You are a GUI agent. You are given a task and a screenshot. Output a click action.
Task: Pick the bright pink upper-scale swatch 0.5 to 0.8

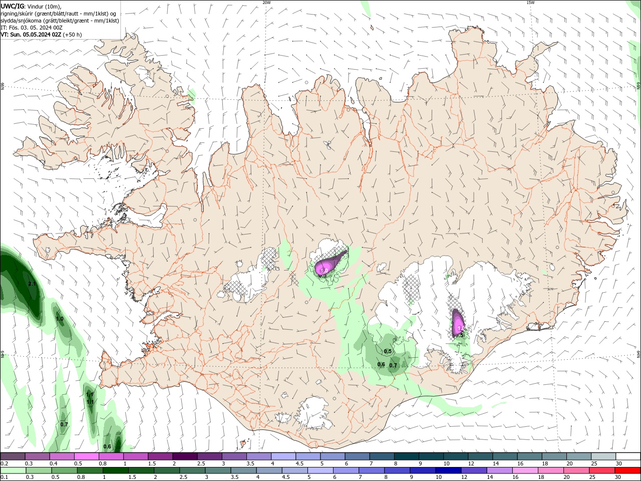tap(87, 456)
